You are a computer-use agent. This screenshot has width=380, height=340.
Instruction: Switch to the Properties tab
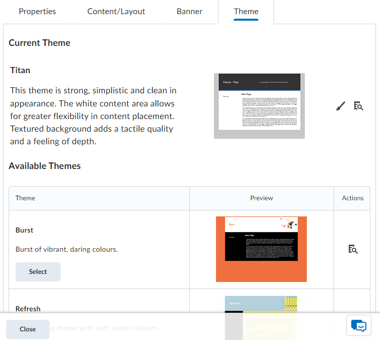[37, 11]
